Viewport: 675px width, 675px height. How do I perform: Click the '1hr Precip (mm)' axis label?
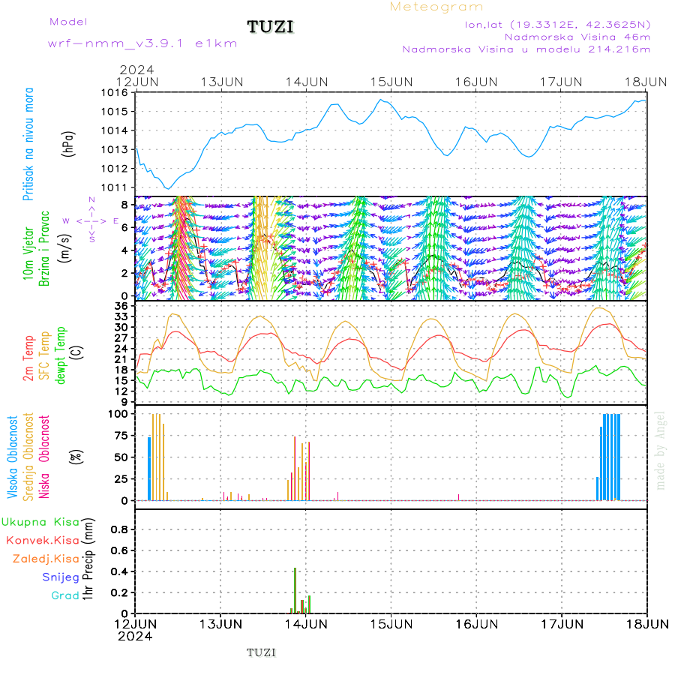tap(88, 559)
